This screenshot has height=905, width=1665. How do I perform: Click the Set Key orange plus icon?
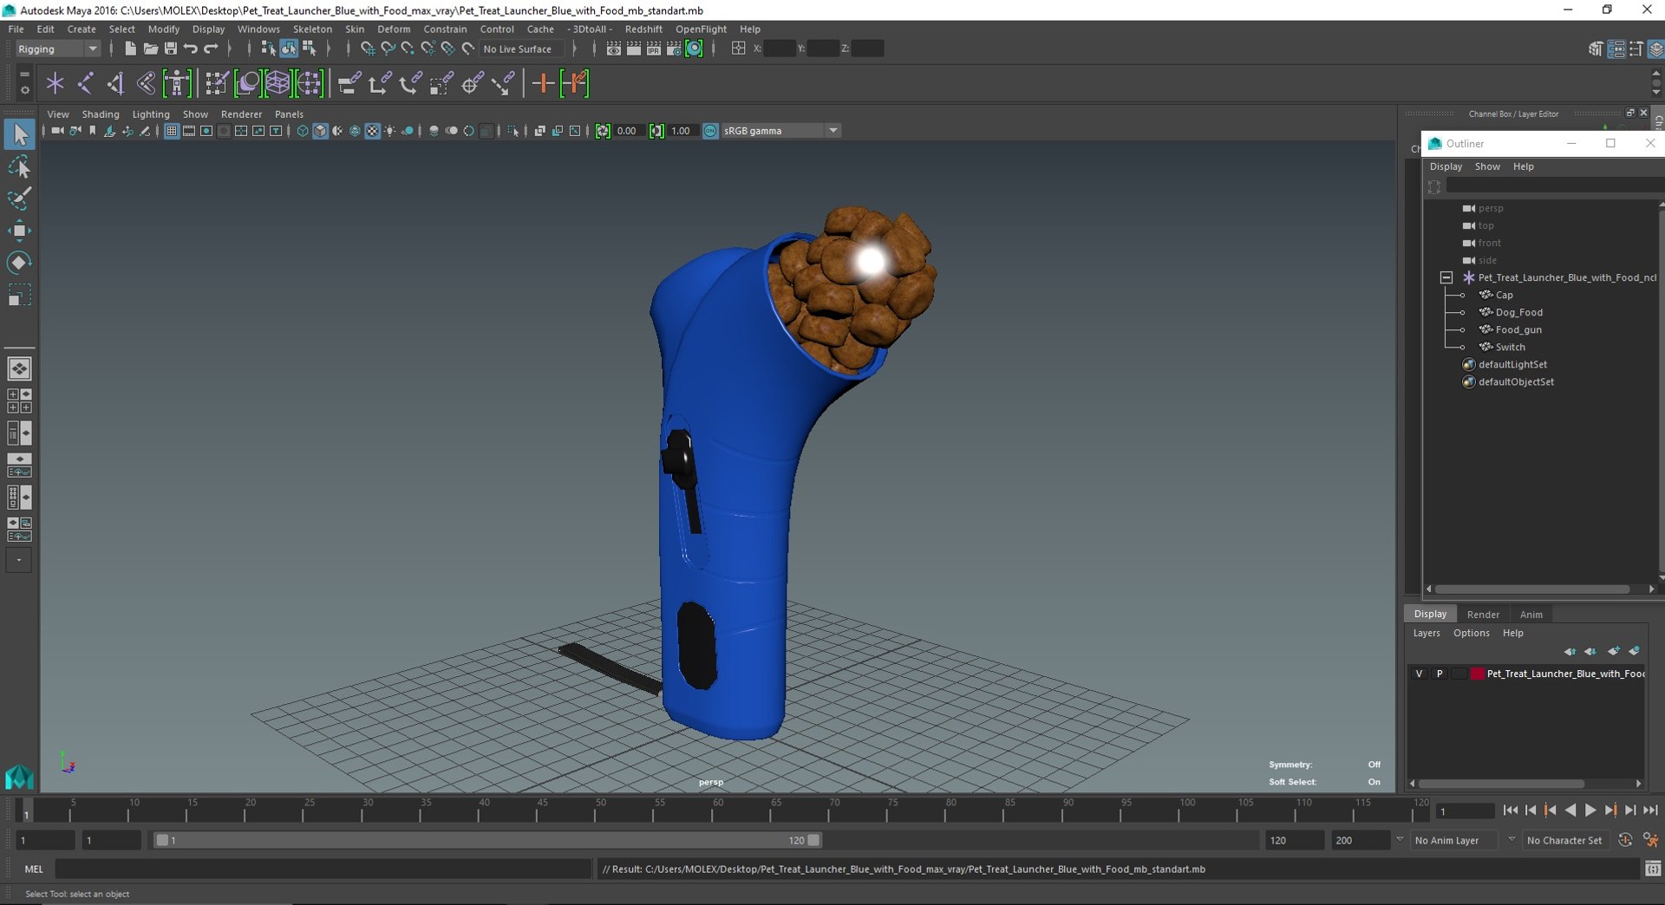click(543, 83)
